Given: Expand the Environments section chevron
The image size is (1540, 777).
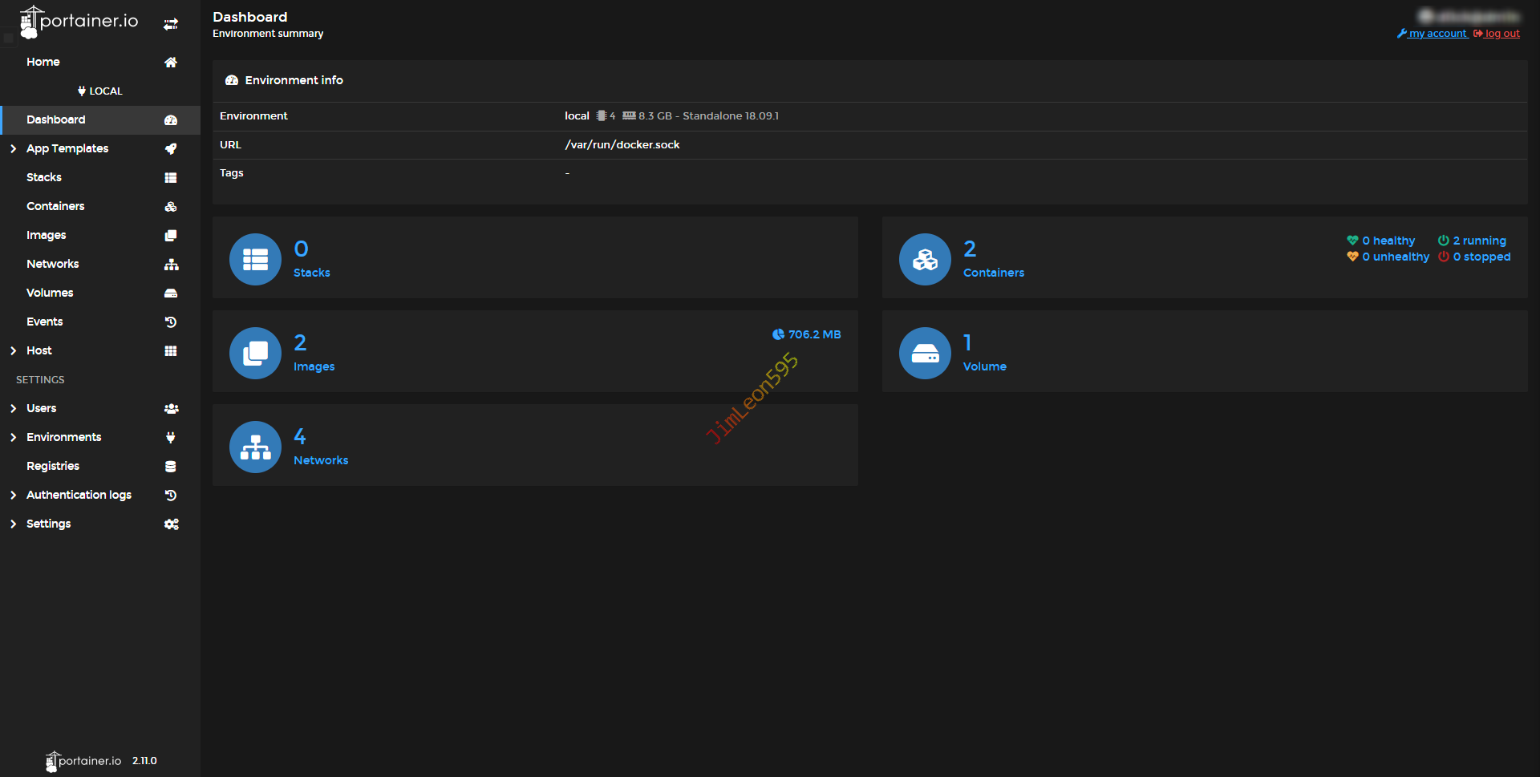Looking at the screenshot, I should [14, 438].
